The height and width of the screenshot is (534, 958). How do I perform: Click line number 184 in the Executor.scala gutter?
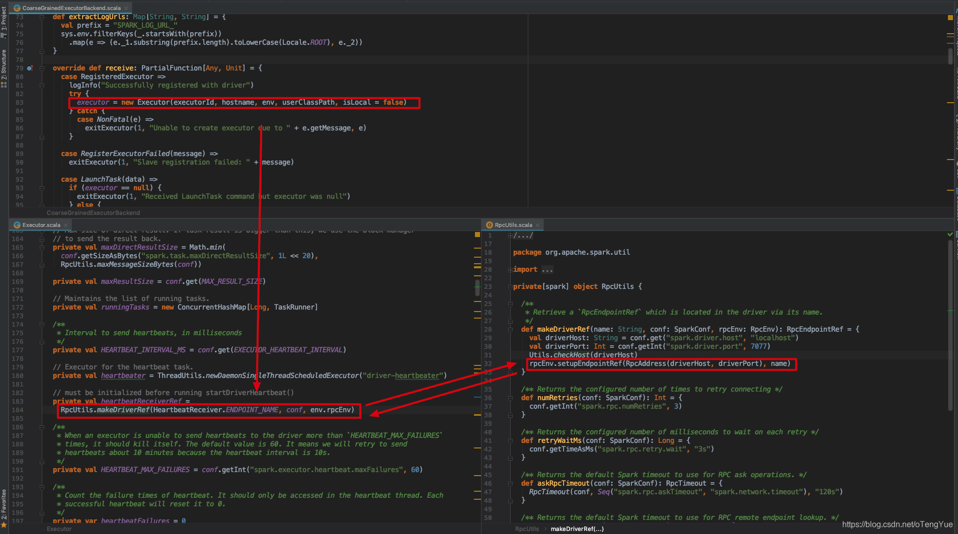18,410
